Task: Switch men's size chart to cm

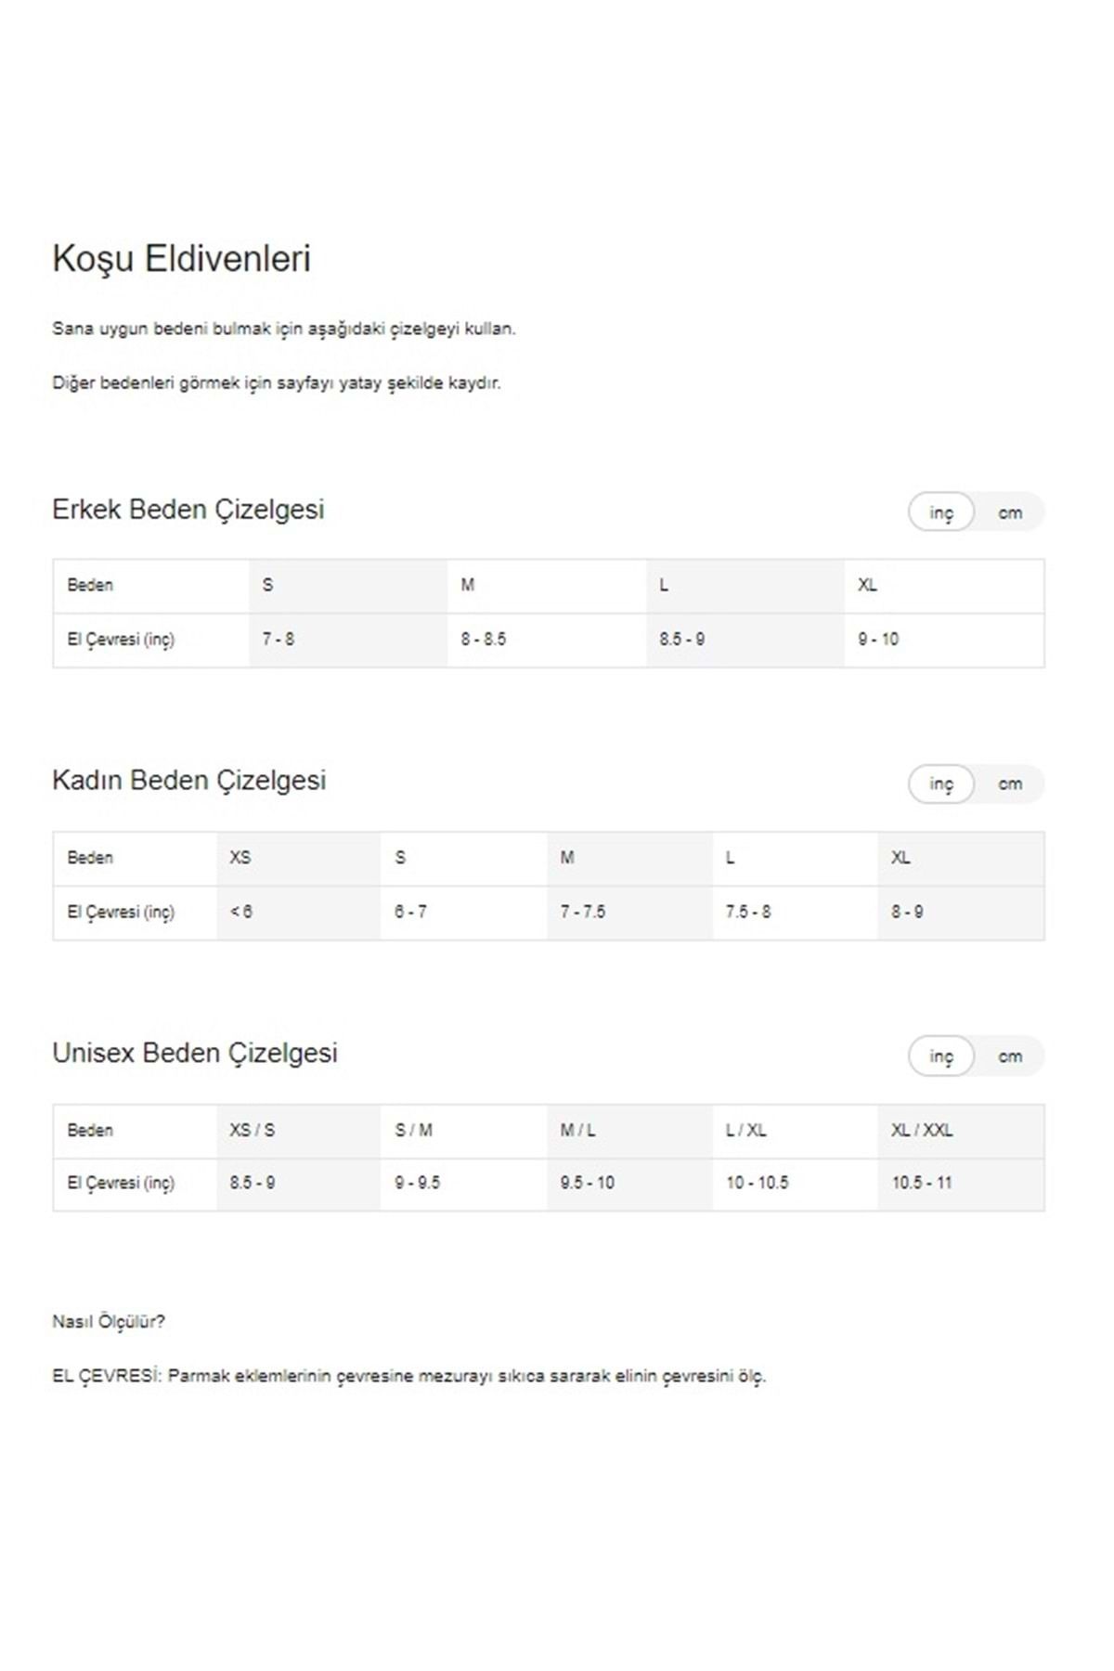Action: point(1010,512)
